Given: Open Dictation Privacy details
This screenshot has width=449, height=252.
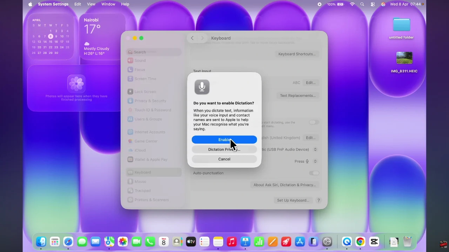Looking at the screenshot, I should pos(224,149).
